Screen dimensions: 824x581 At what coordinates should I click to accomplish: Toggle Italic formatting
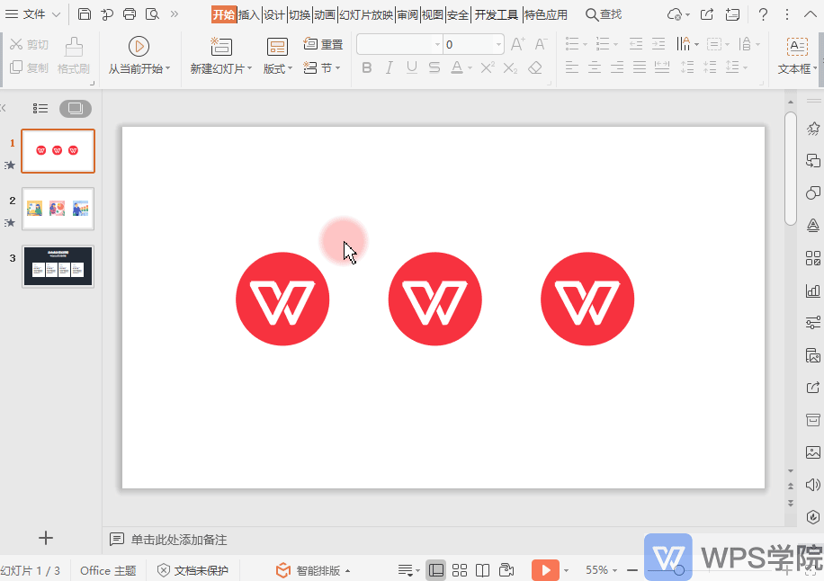tap(390, 67)
